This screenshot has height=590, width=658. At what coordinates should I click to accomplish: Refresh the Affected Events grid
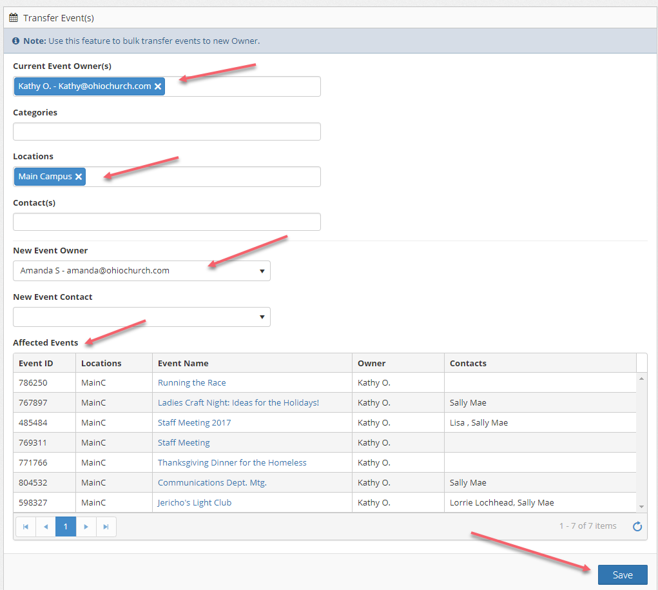point(637,526)
